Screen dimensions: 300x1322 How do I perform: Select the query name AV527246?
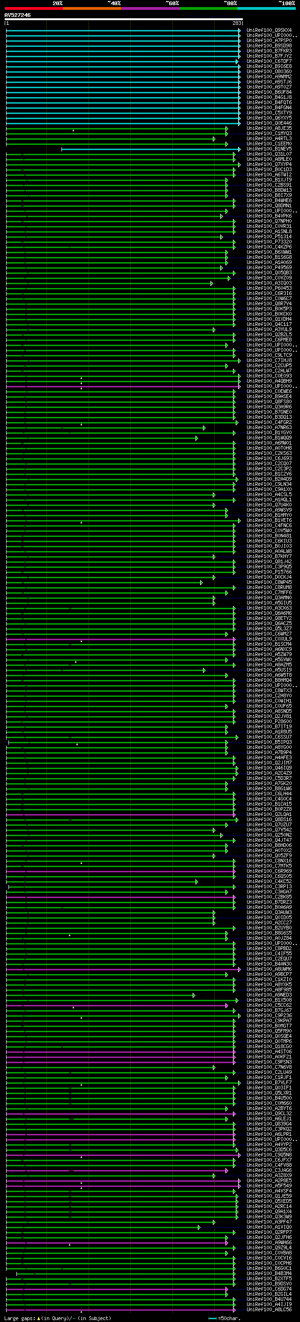point(17,15)
